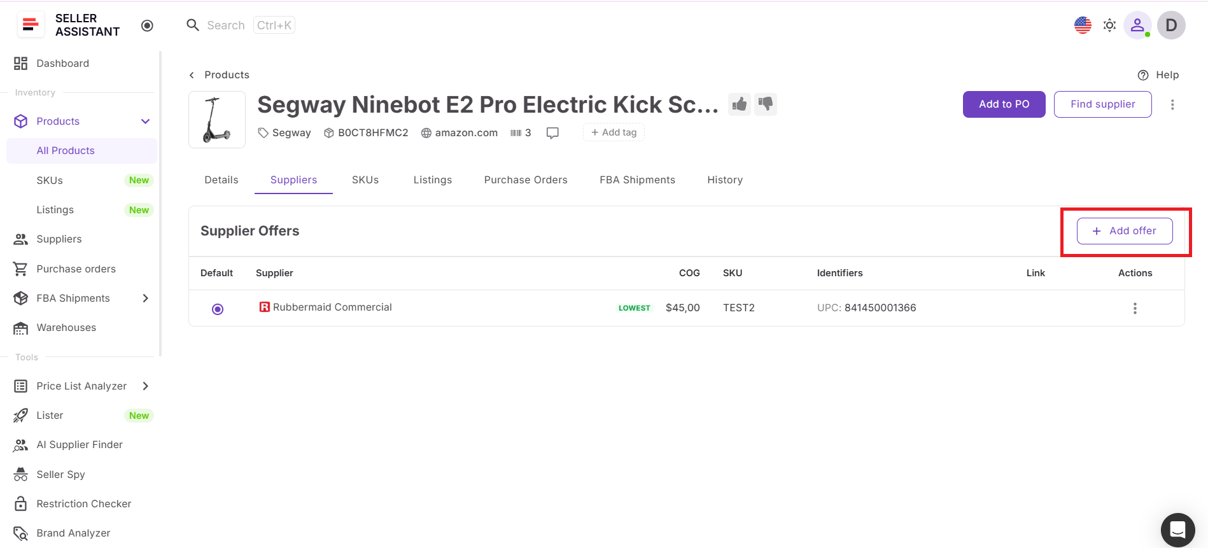Toggle light/dark theme sun icon

point(1109,25)
